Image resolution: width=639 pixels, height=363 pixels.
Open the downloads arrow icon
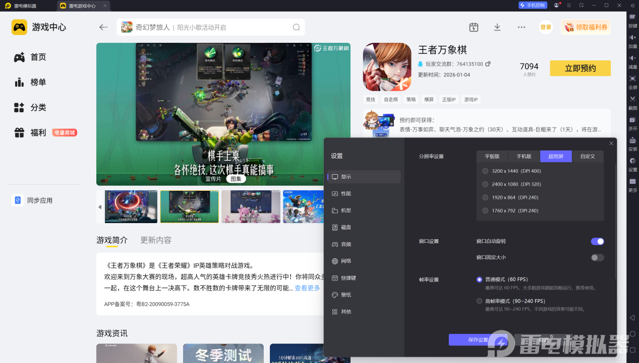click(x=497, y=27)
